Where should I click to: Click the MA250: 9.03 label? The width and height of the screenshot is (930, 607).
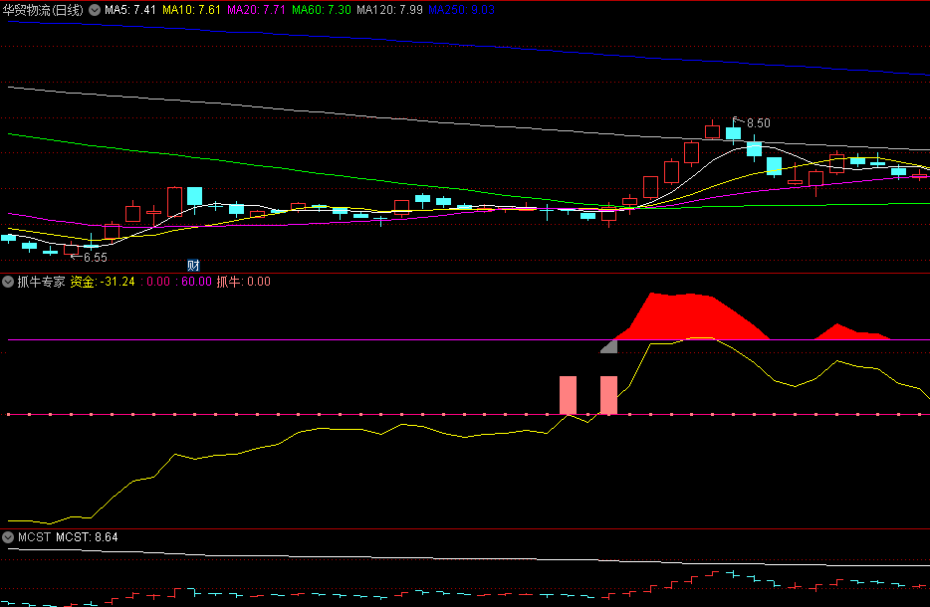(461, 10)
